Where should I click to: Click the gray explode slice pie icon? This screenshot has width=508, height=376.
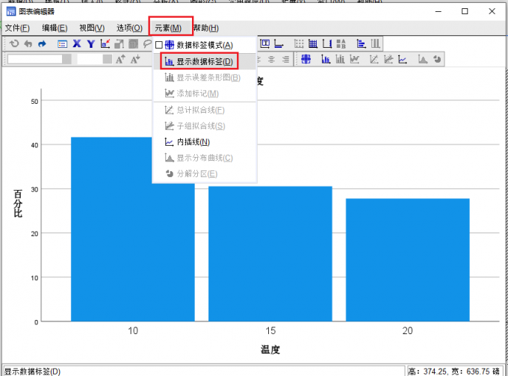pos(437,59)
